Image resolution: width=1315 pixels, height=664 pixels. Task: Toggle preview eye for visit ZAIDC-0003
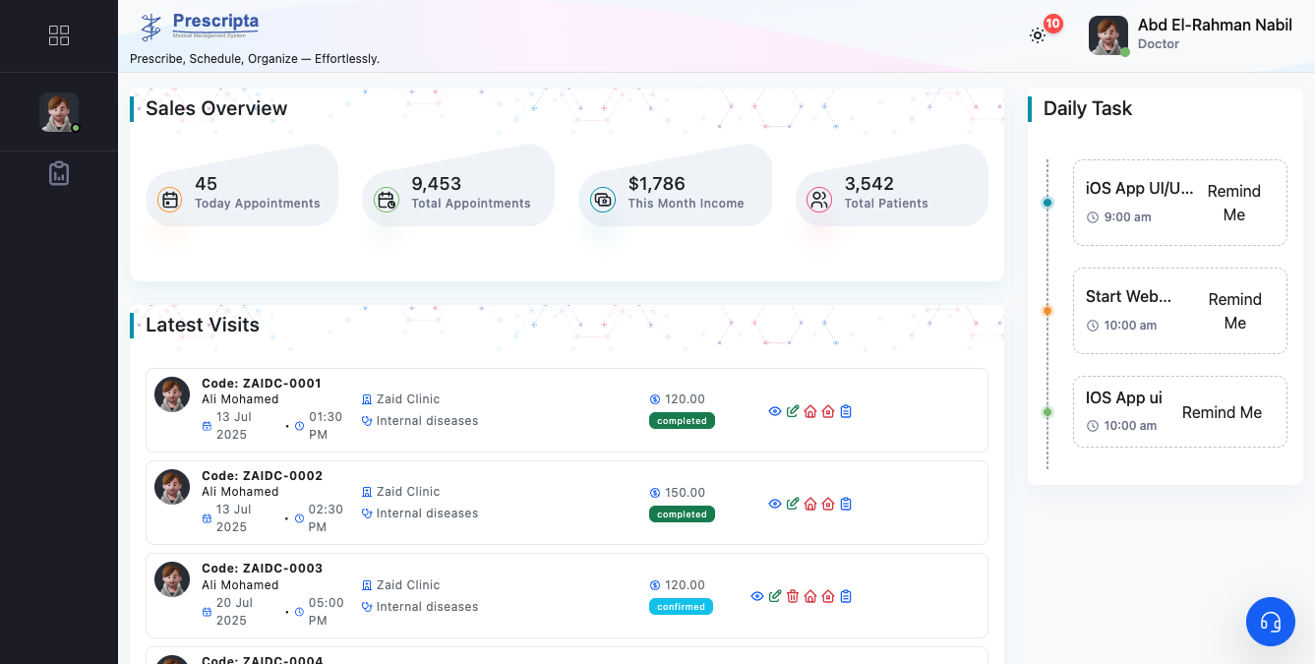pyautogui.click(x=756, y=596)
